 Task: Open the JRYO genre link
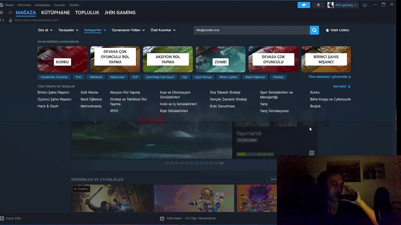point(114,111)
